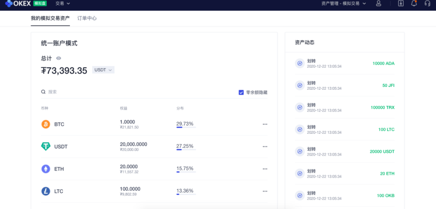Click transfer icon for 100000 TRX
Screen dimensions: 436x209
[x=300, y=108]
